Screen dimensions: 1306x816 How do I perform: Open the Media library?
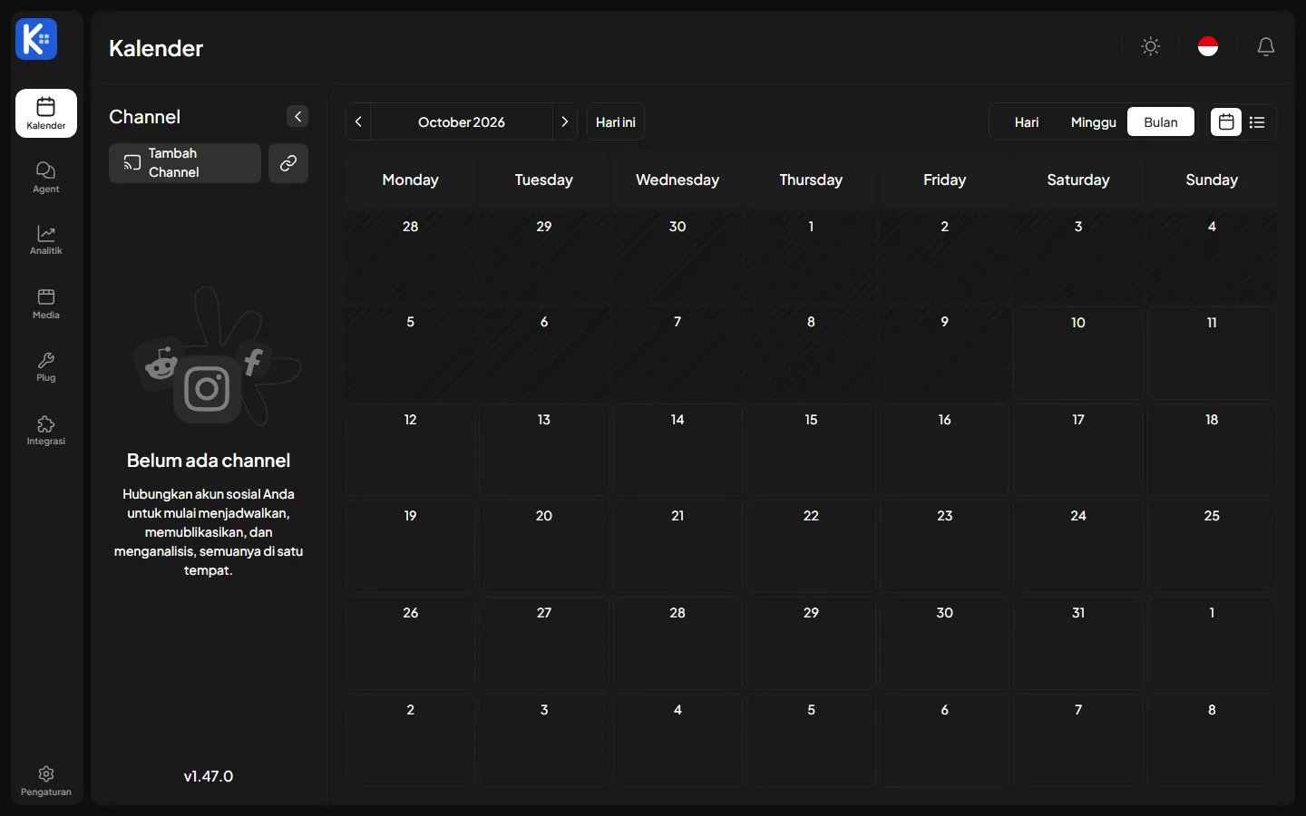coord(46,304)
